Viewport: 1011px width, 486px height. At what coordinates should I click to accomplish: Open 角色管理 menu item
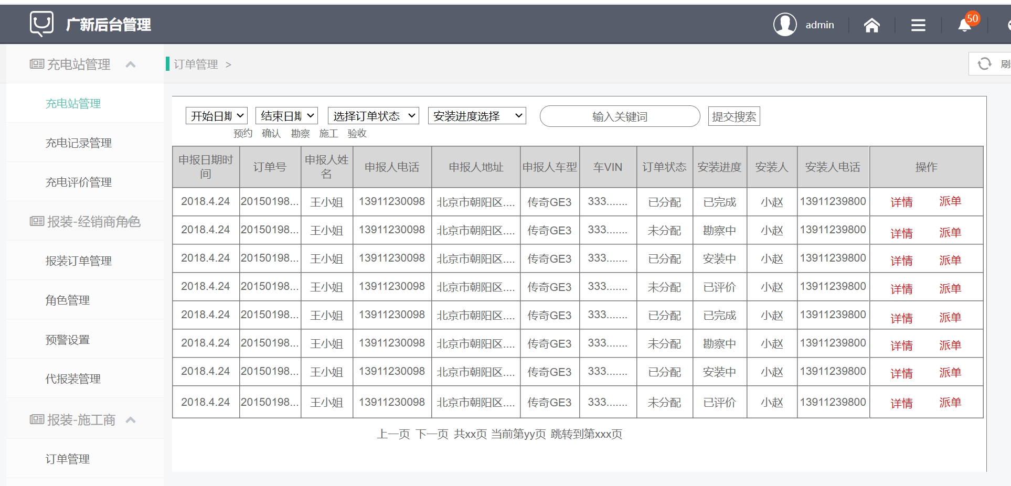pyautogui.click(x=68, y=300)
